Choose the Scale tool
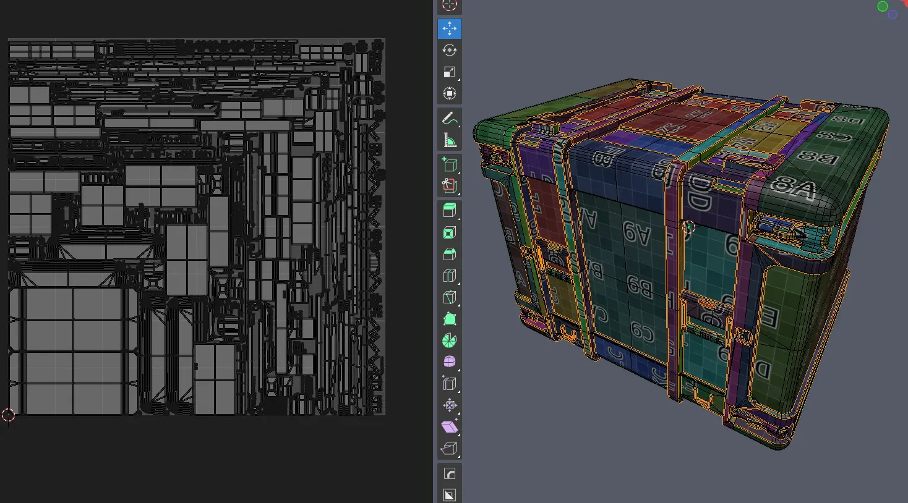 coord(450,72)
